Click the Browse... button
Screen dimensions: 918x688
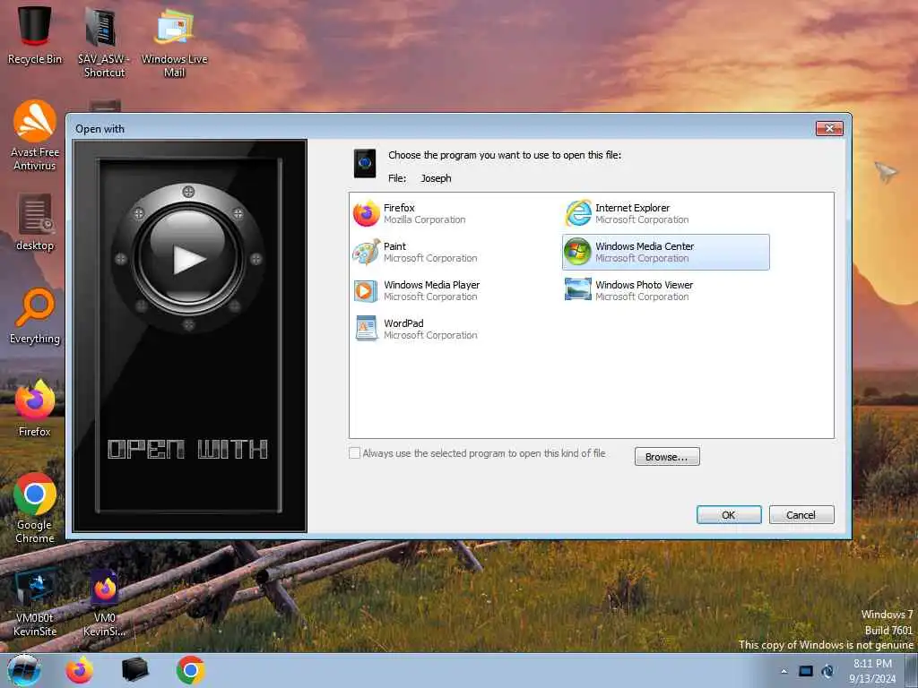(x=667, y=457)
